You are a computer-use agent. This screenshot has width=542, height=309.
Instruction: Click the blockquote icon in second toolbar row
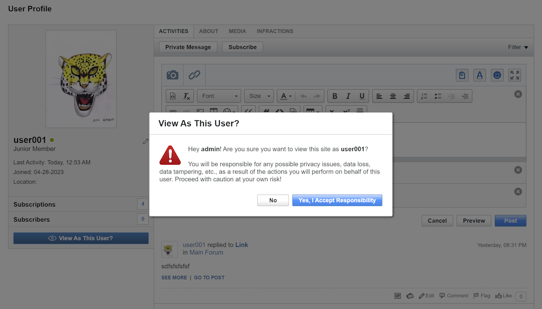point(248,110)
